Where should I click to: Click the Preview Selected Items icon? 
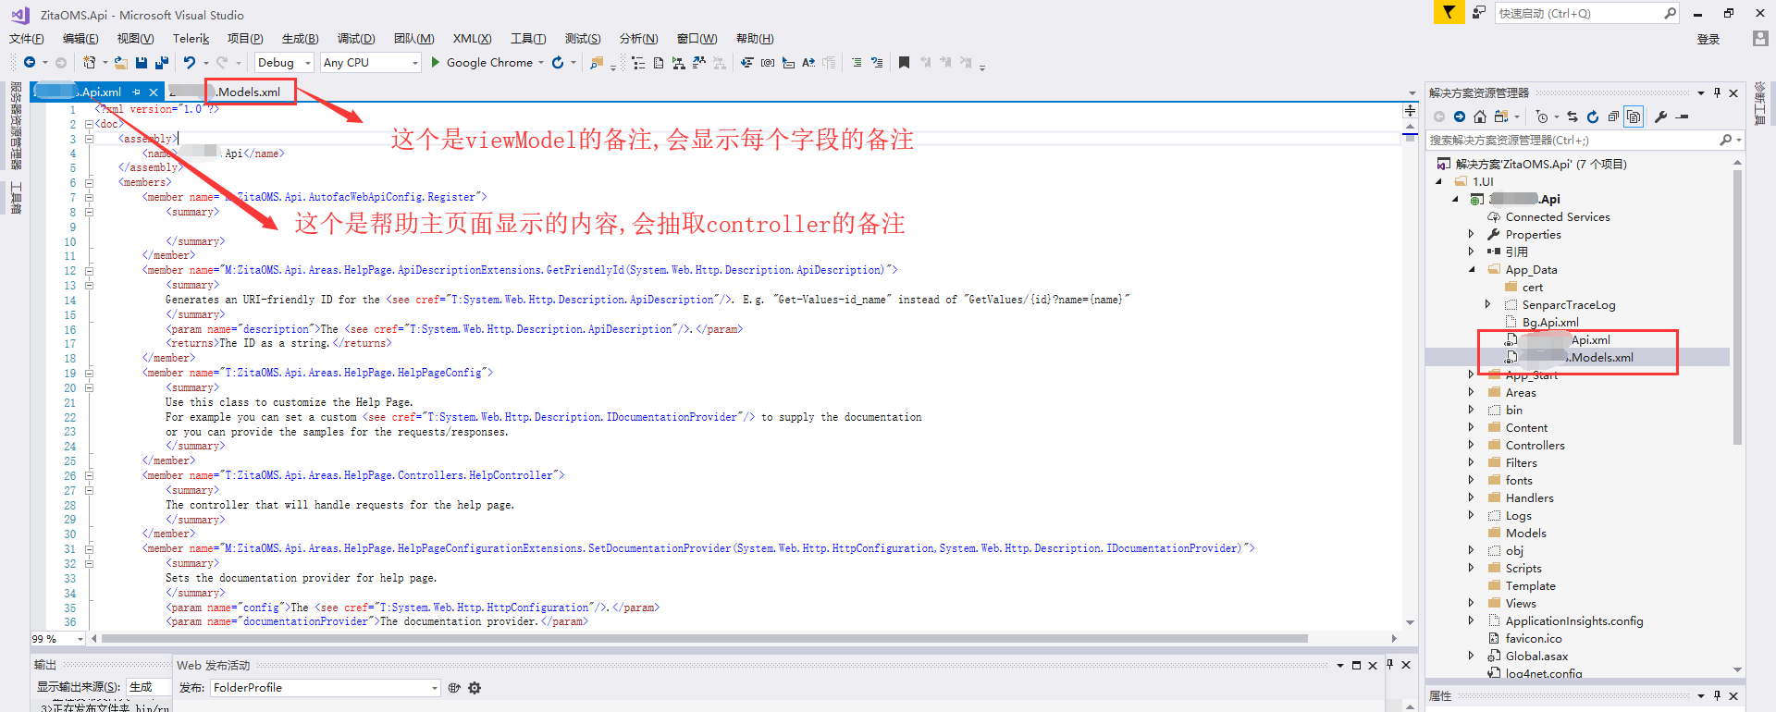1683,117
